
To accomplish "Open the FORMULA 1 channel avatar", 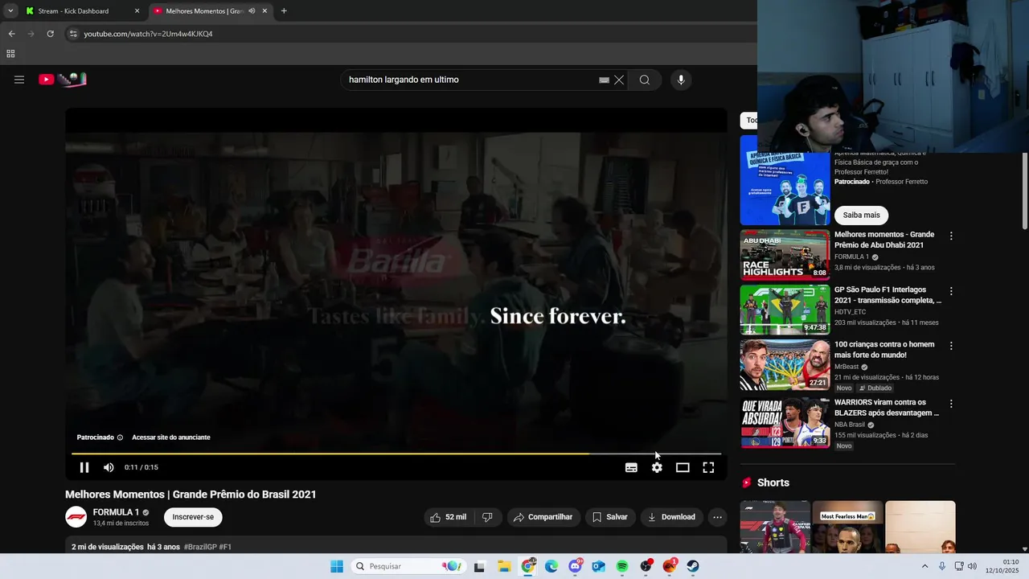I will click(76, 517).
